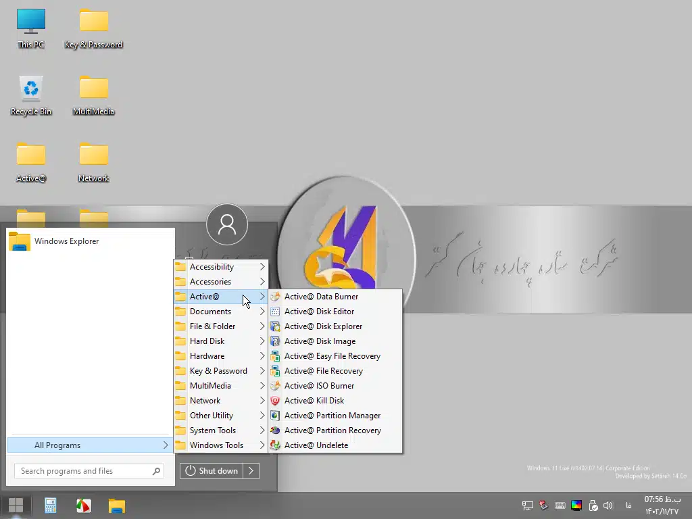This screenshot has height=519, width=692.
Task: Open Active@ ISO Burner
Action: (319, 386)
